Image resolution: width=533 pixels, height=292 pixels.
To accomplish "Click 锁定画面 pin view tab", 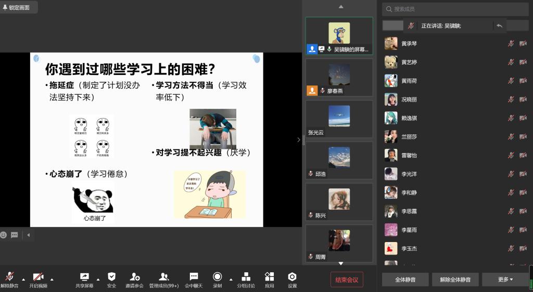I will [19, 7].
